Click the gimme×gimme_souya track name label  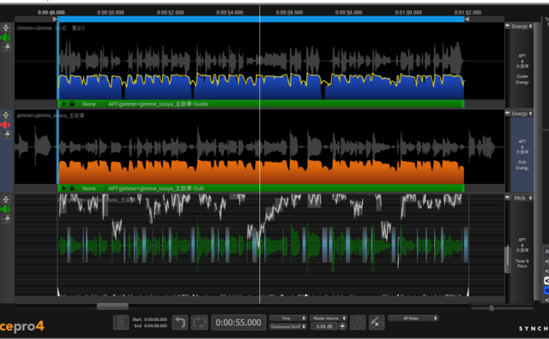pyautogui.click(x=51, y=116)
